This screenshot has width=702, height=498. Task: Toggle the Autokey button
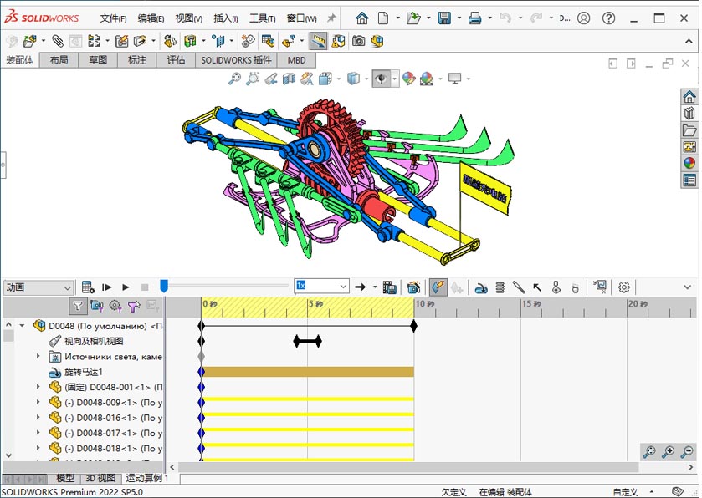pyautogui.click(x=438, y=287)
